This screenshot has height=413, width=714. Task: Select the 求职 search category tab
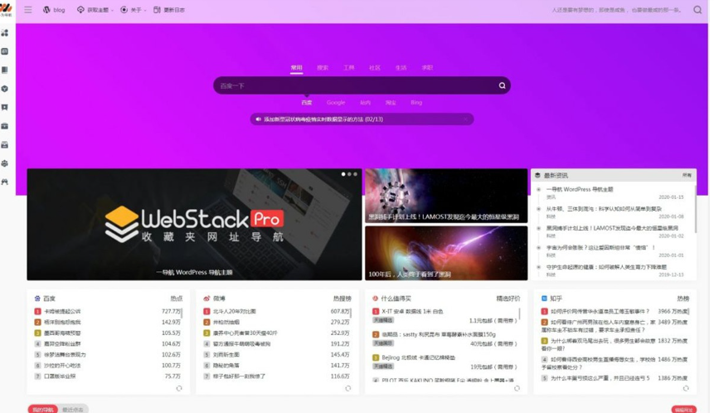[x=427, y=67]
